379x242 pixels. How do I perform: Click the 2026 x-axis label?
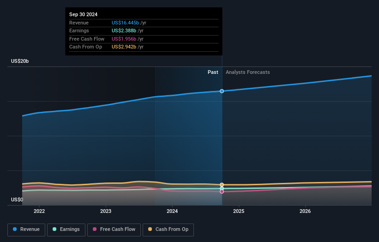[305, 211]
